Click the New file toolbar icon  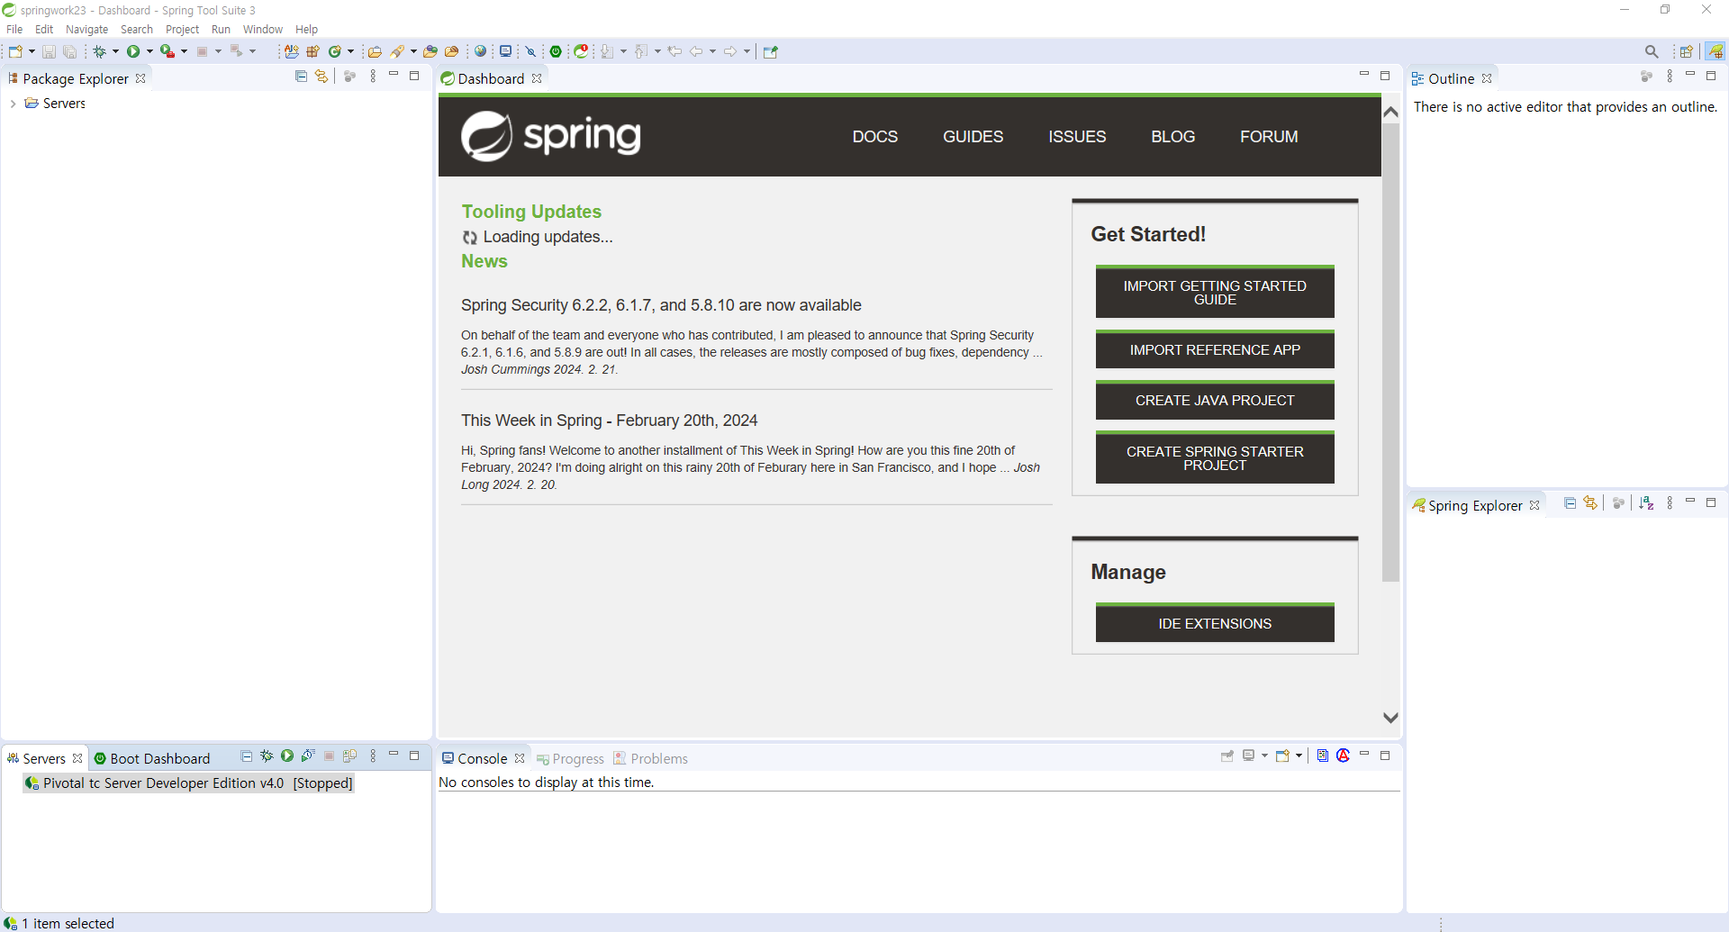15,51
